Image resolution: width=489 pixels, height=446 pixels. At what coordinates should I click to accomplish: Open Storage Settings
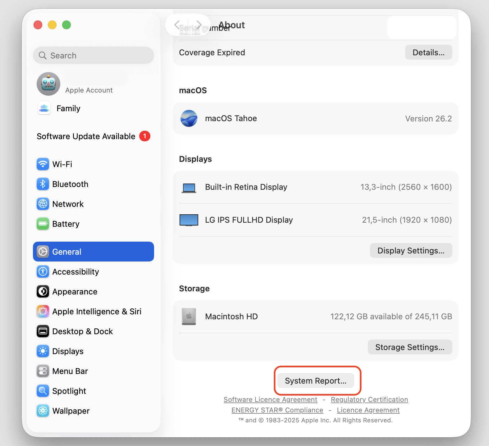pos(410,347)
